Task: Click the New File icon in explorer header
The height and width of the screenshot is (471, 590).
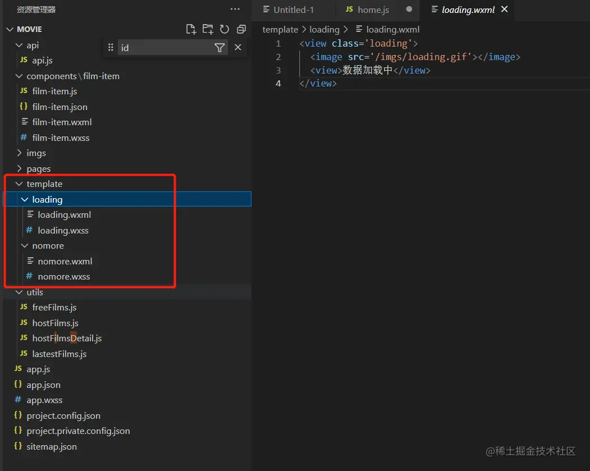Action: pyautogui.click(x=191, y=29)
